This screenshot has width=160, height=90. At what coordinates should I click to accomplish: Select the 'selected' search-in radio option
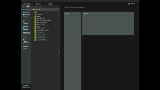point(23,23)
